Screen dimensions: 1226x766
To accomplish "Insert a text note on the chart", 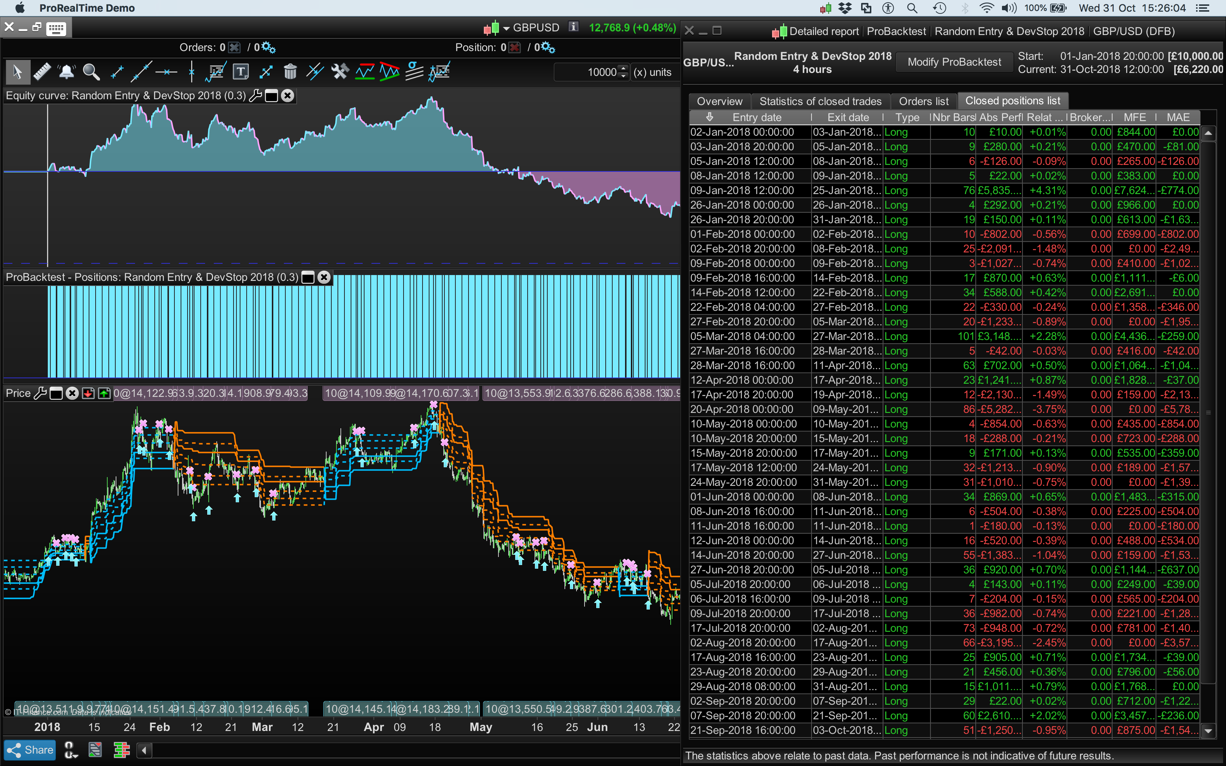I will [241, 71].
